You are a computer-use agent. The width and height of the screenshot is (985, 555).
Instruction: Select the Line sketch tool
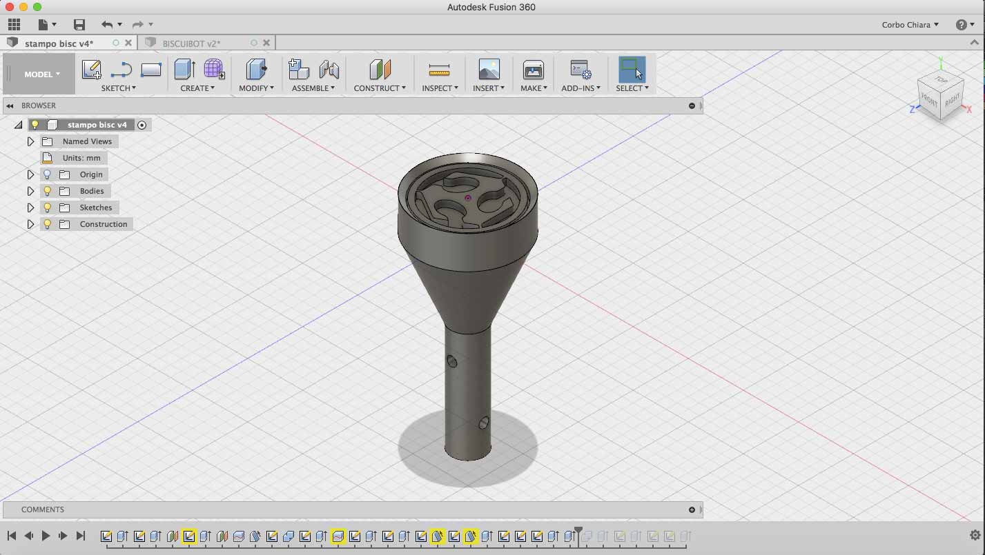[x=121, y=70]
